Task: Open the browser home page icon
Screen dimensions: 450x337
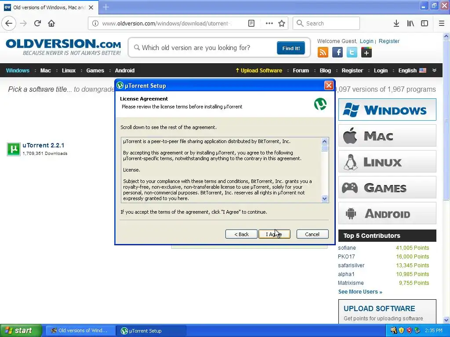Action: pyautogui.click(x=51, y=23)
